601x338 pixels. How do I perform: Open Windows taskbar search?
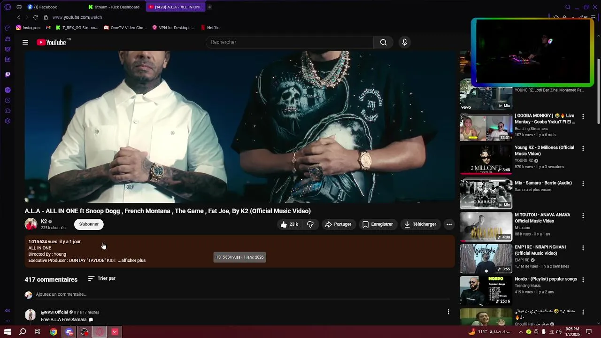[23, 332]
